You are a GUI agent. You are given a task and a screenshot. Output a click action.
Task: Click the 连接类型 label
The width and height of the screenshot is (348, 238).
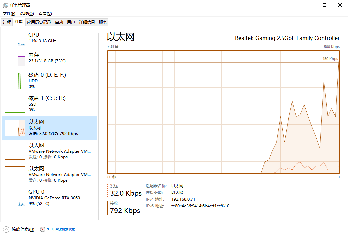(x=154, y=193)
